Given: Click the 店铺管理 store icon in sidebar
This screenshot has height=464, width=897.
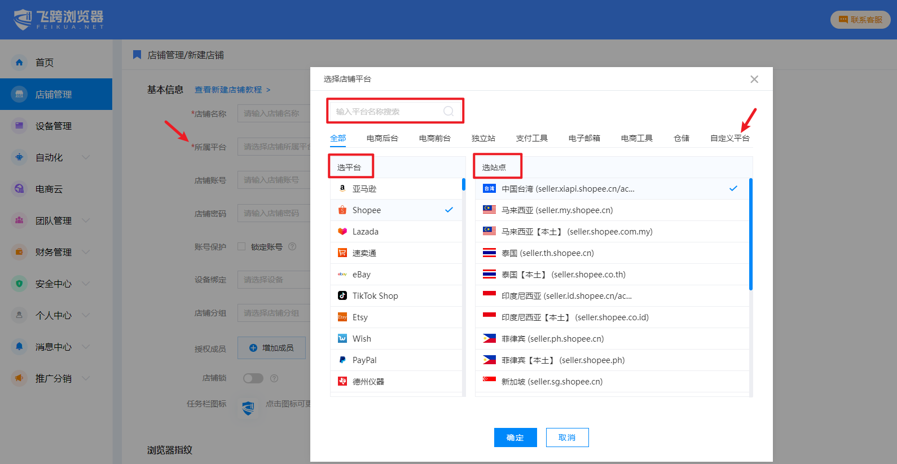Looking at the screenshot, I should [19, 94].
